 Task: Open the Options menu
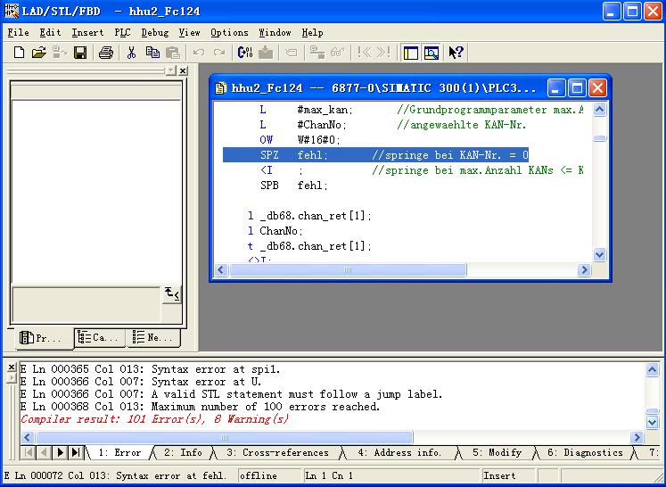point(229,32)
